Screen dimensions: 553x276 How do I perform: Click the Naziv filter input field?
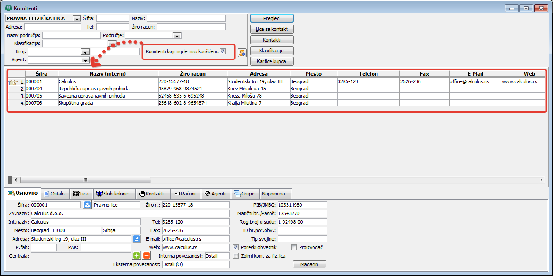[x=186, y=18]
